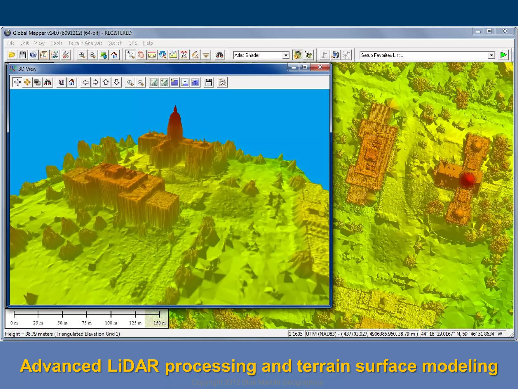
Task: Select the 3D View rotate-arrows navigation tool
Action: point(17,82)
